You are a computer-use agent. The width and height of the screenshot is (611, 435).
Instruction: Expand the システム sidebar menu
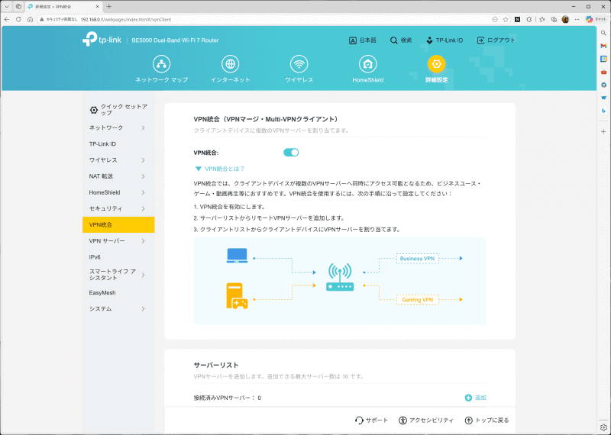[x=118, y=309]
